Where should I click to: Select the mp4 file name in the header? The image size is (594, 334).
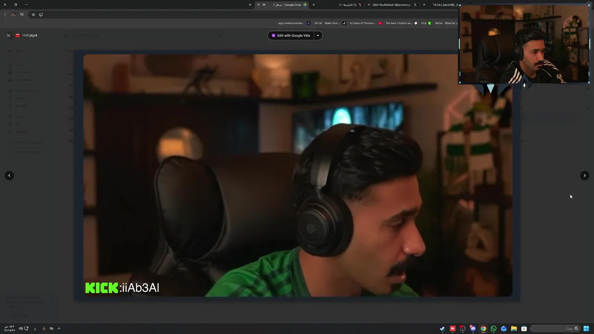pos(30,35)
